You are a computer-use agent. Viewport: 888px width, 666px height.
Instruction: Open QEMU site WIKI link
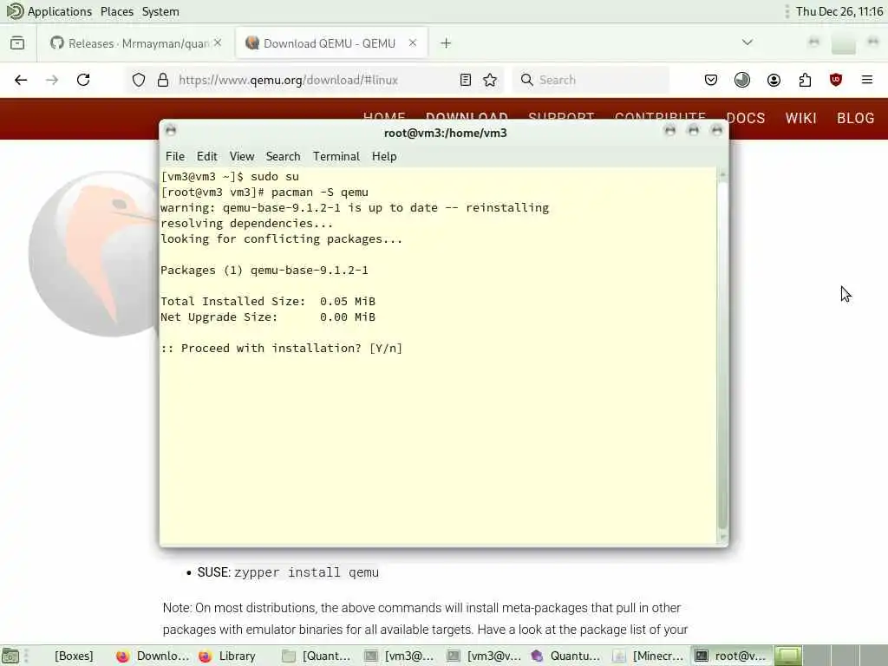coord(800,118)
